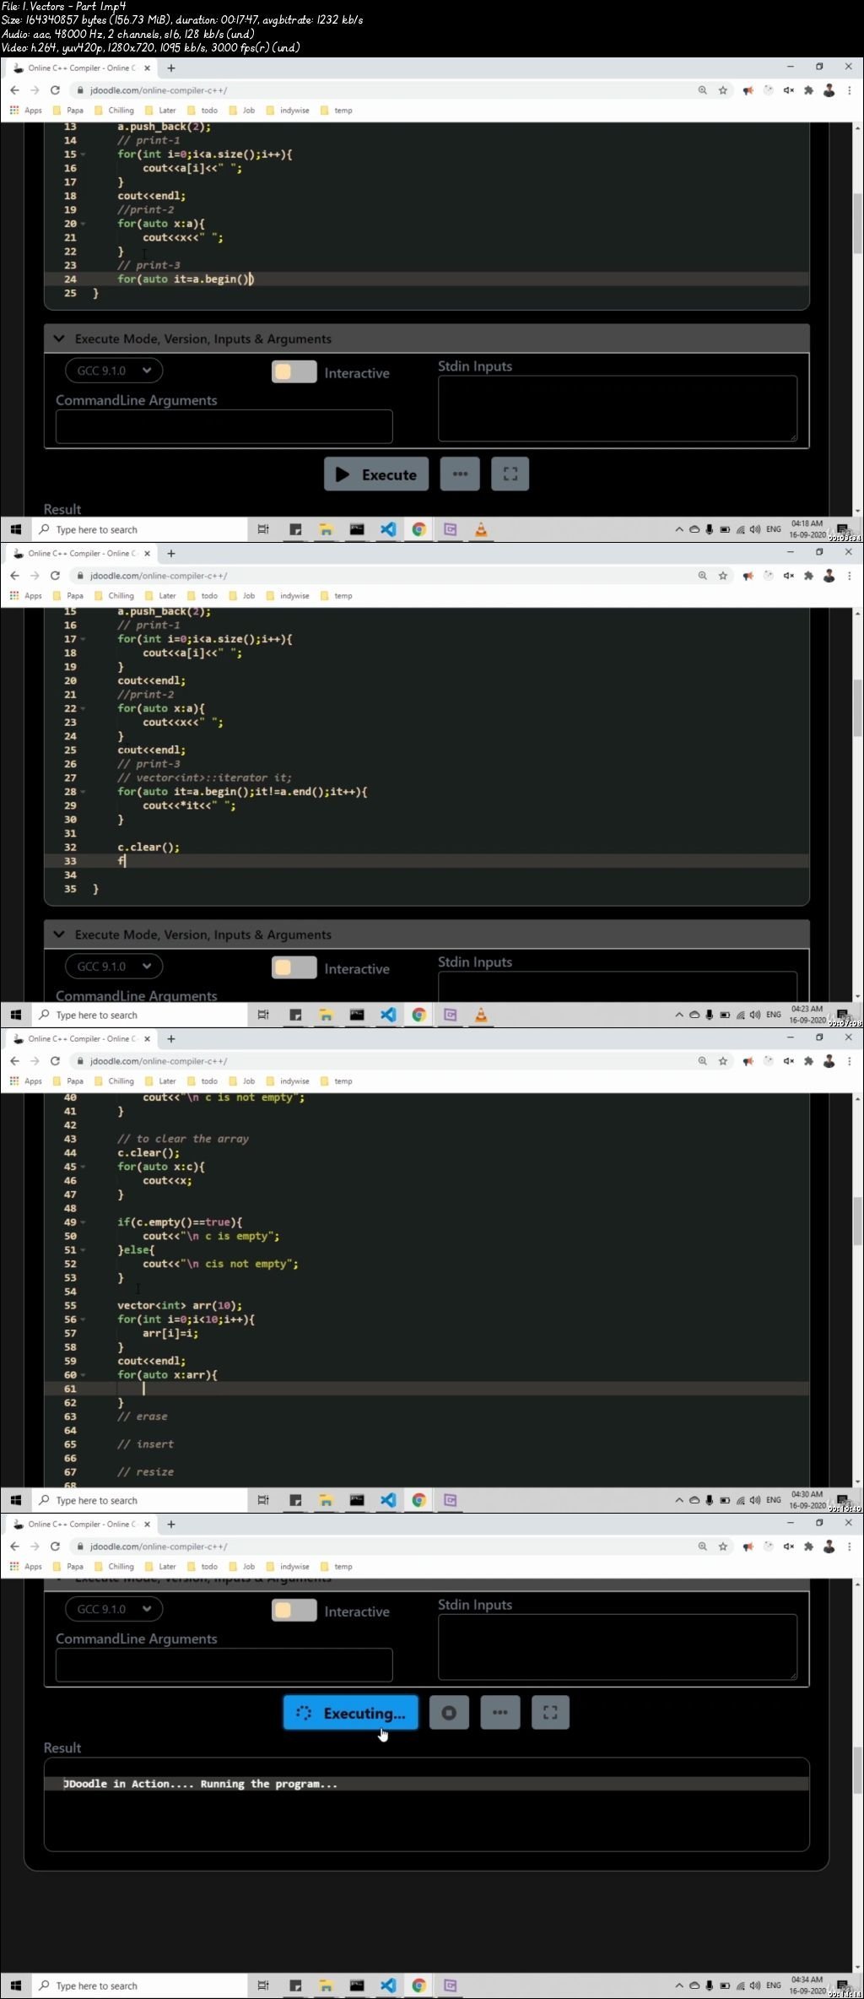Viewport: 864px width, 1999px height.
Task: Click the stop execution icon beside Executing
Action: (x=449, y=1713)
